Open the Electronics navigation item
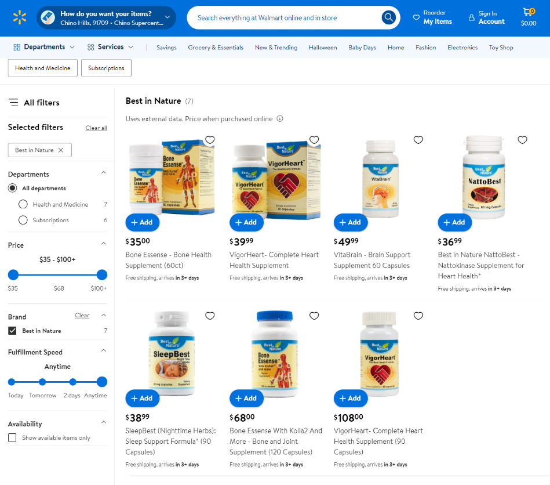550x485 pixels. pos(462,48)
